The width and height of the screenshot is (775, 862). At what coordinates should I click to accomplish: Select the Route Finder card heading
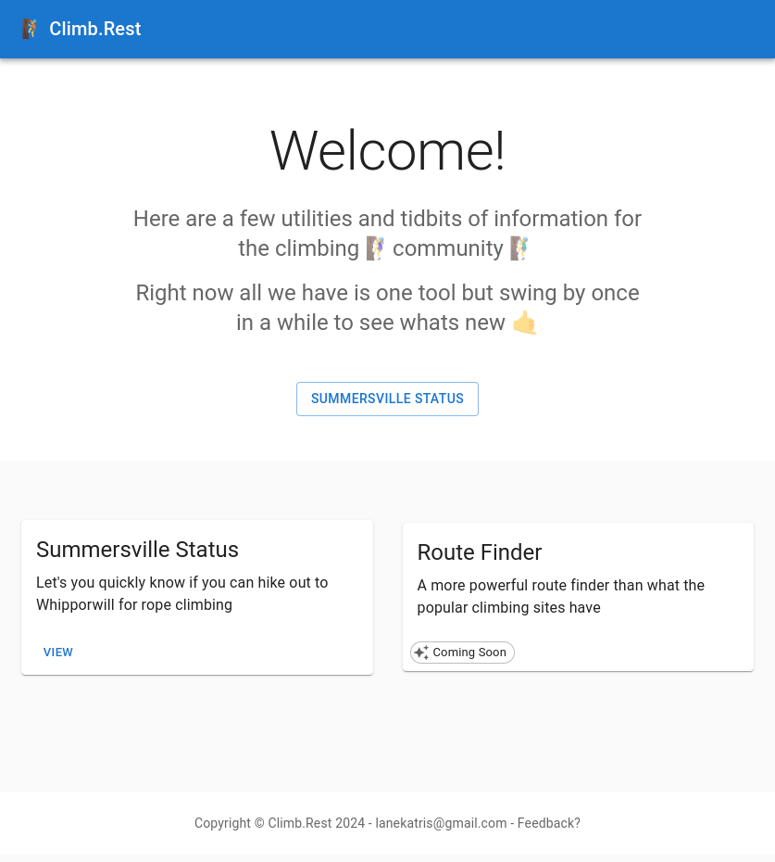click(480, 552)
